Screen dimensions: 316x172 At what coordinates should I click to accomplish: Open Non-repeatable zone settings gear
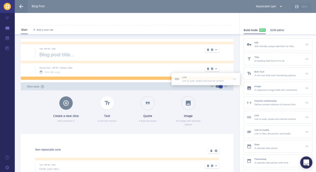click(x=216, y=151)
